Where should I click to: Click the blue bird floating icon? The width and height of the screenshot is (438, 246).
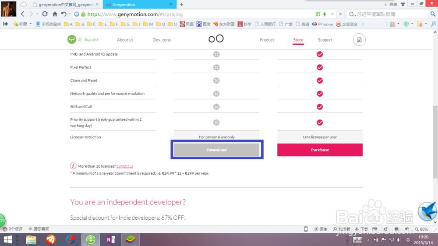pyautogui.click(x=427, y=211)
